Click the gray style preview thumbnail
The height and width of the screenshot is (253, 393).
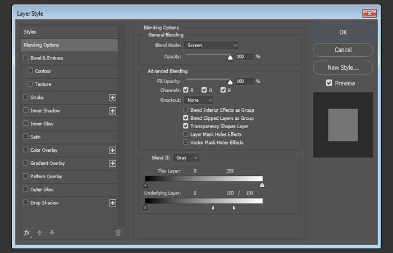point(343,125)
